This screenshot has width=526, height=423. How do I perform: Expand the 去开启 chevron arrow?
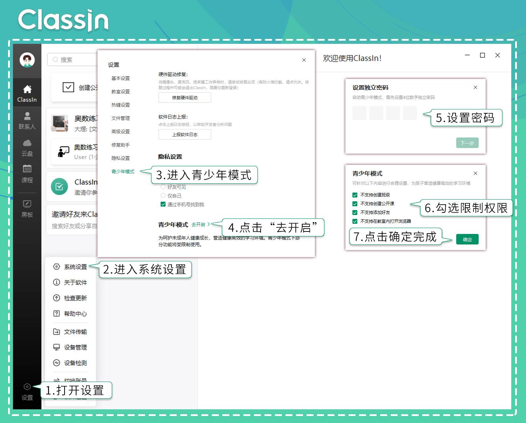tap(209, 224)
